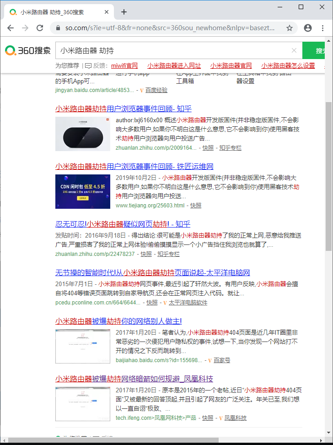Click the CDN 闲时包 ad thumbnail

(x=83, y=191)
